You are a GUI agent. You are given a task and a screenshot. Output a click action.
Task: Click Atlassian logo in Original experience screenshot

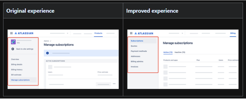click(24, 33)
